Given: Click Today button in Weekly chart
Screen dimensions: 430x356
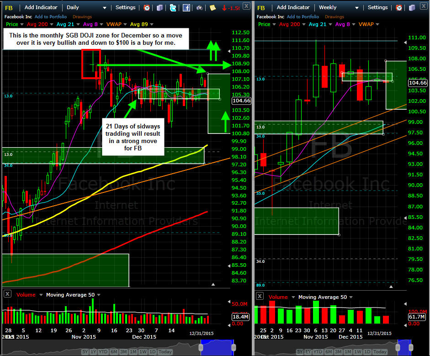Looking at the screenshot, I should pyautogui.click(x=380, y=351).
